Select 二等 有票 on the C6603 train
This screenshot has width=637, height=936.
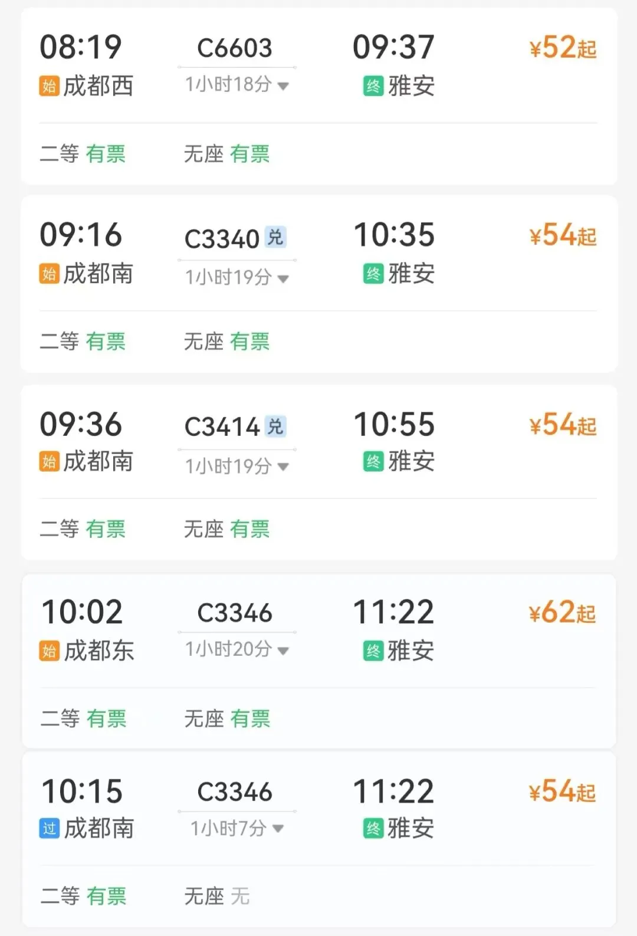click(83, 154)
